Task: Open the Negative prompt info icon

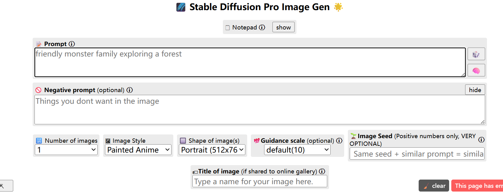Action: tap(130, 90)
